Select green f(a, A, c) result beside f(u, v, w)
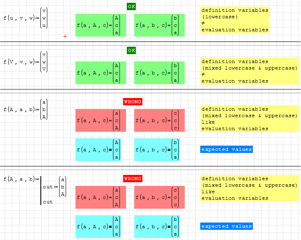Image resolution: width=301 pixels, height=240 pixels. [x=100, y=25]
